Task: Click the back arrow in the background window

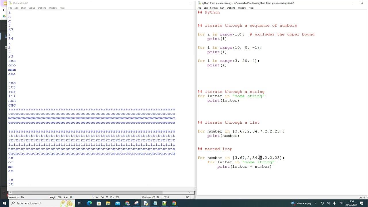Action: tap(4, 10)
